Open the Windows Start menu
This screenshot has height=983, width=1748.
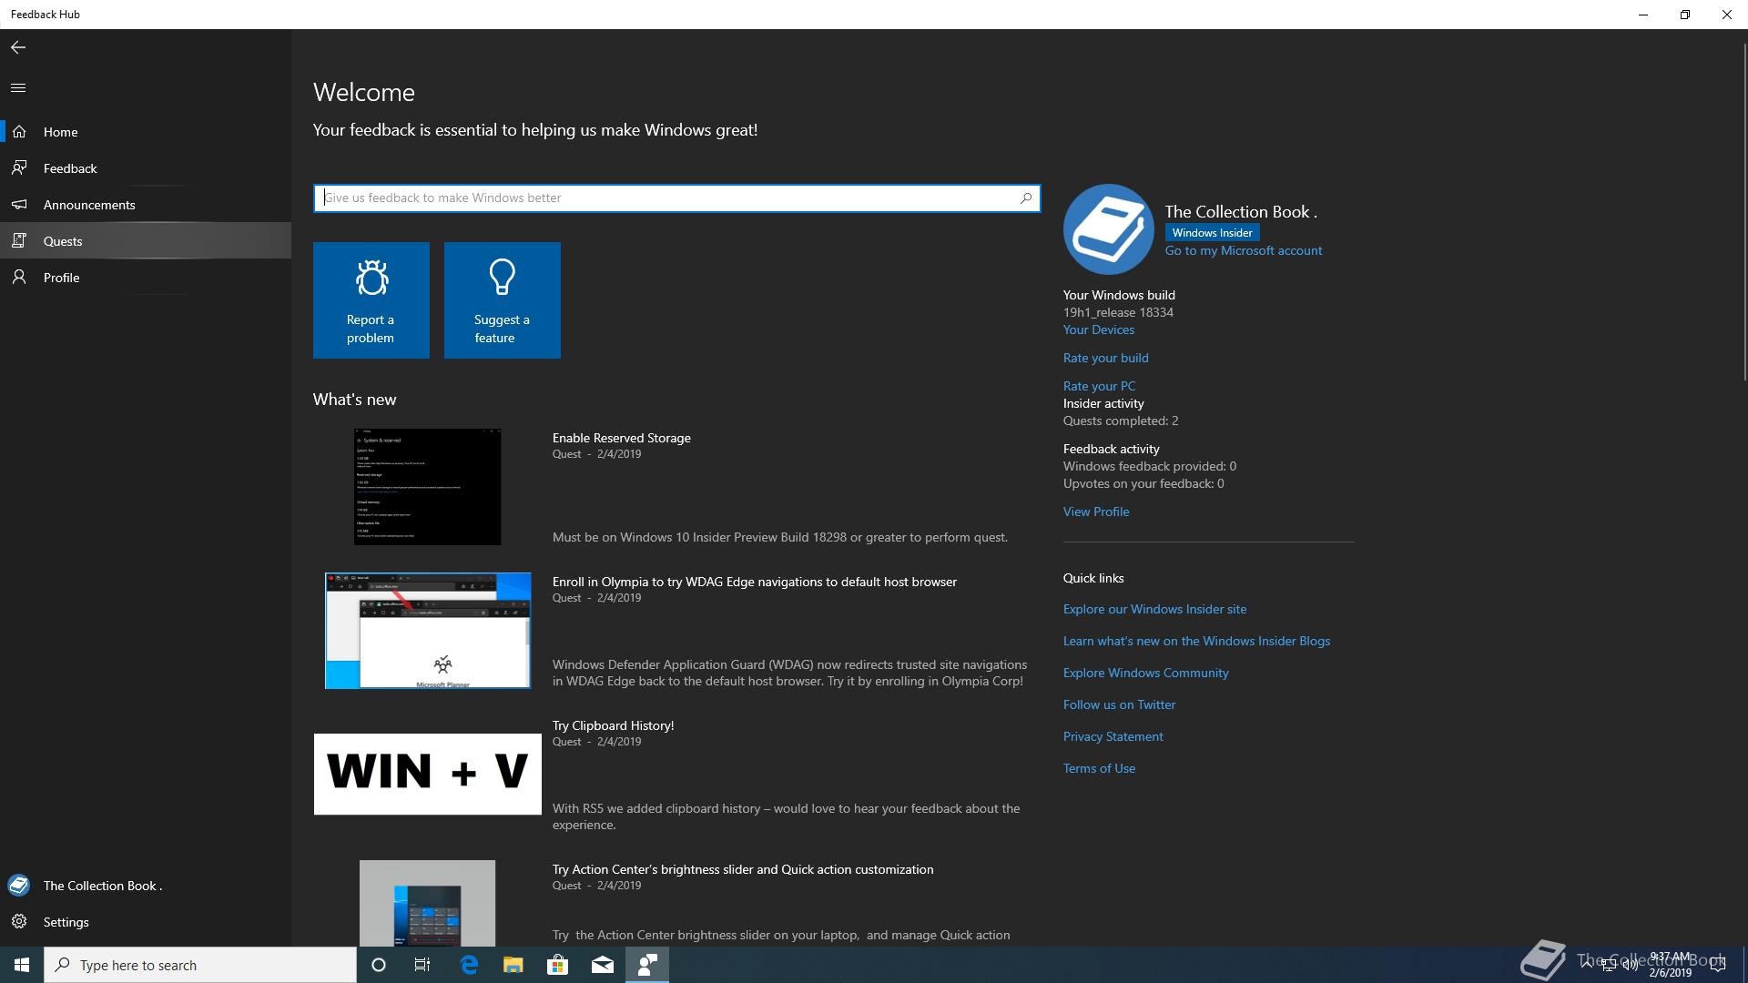coord(22,965)
